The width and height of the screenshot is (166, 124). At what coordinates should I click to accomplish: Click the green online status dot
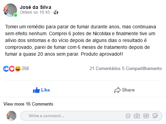[x=15, y=15]
